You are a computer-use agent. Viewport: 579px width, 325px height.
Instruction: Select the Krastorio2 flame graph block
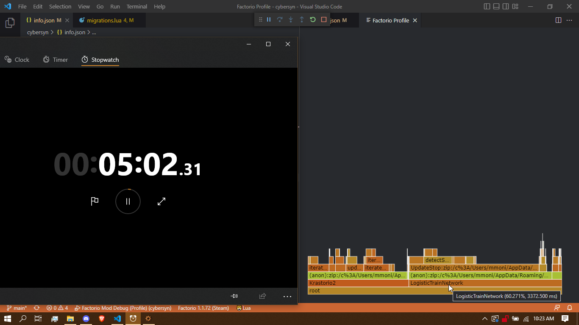[x=358, y=283]
